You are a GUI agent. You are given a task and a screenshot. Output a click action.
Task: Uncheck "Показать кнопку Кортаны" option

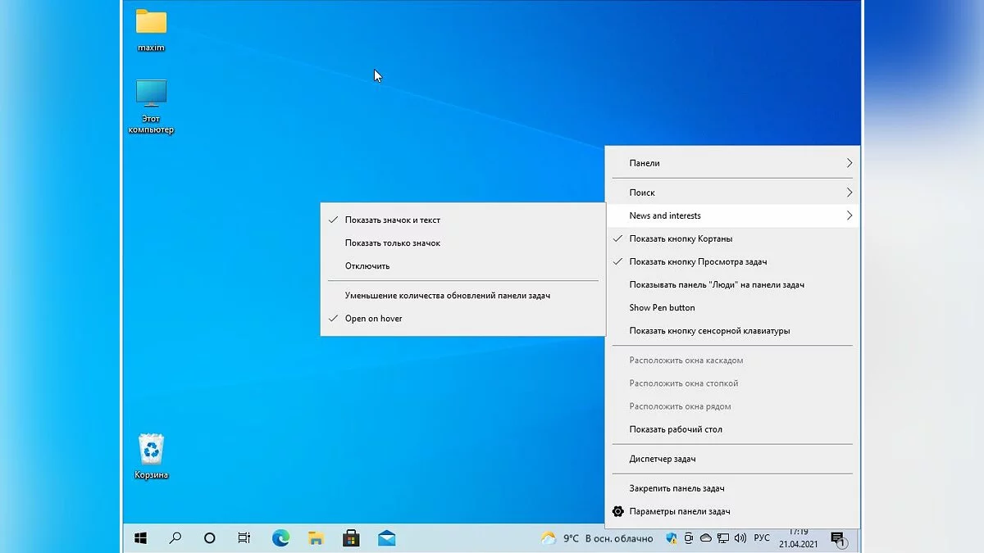click(681, 238)
